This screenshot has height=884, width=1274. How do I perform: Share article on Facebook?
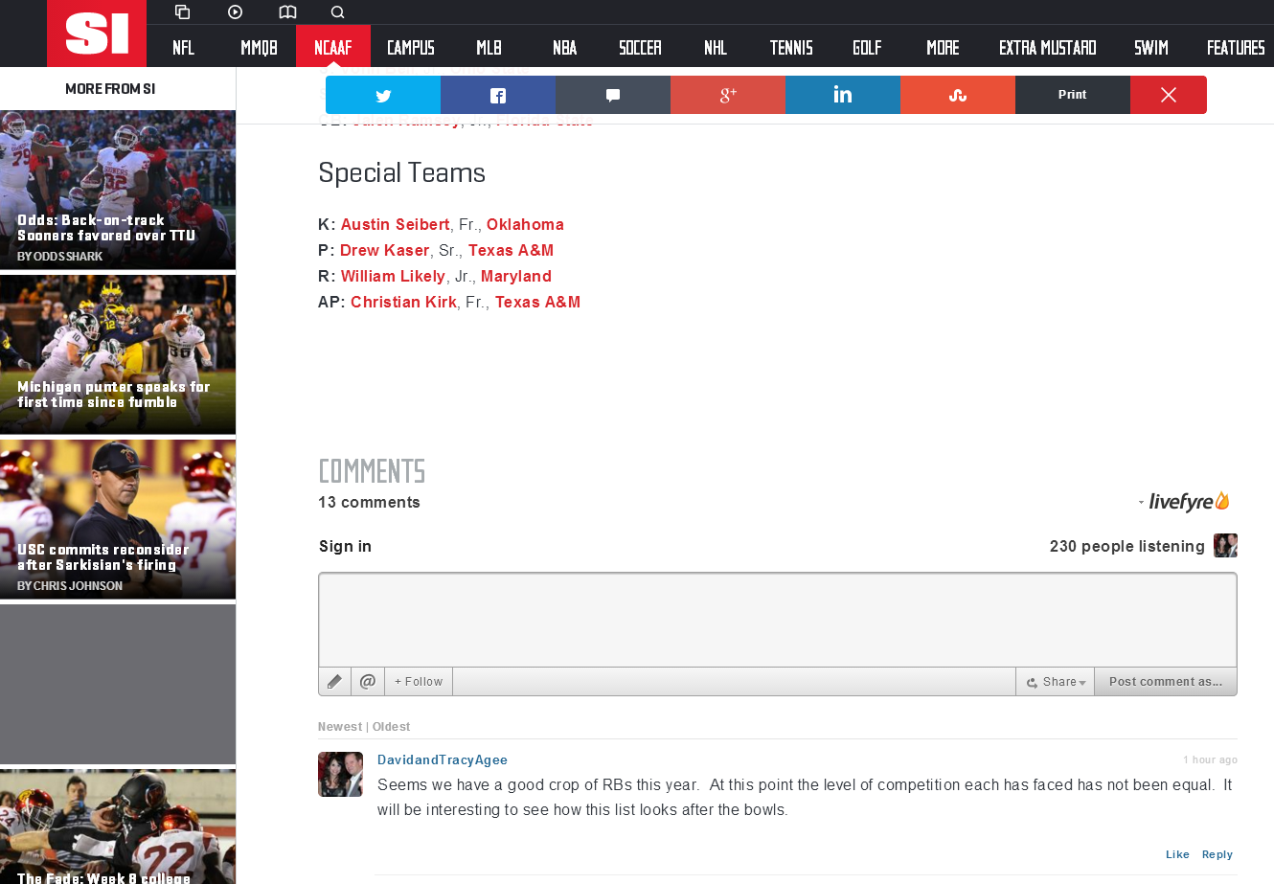tap(498, 95)
